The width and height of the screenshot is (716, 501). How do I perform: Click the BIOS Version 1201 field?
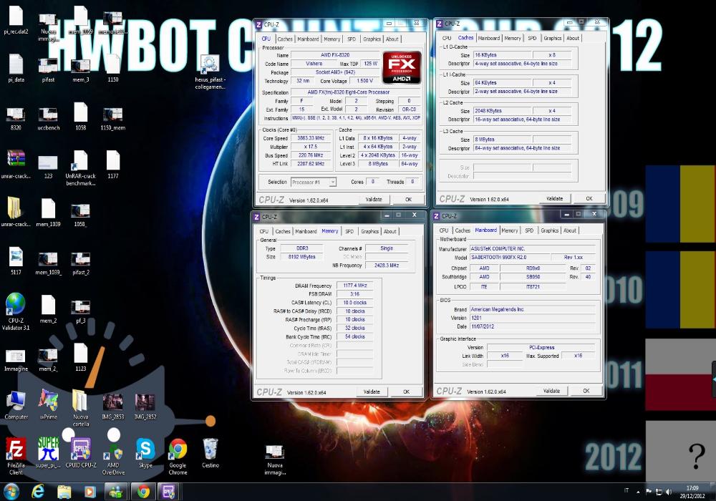(x=533, y=318)
